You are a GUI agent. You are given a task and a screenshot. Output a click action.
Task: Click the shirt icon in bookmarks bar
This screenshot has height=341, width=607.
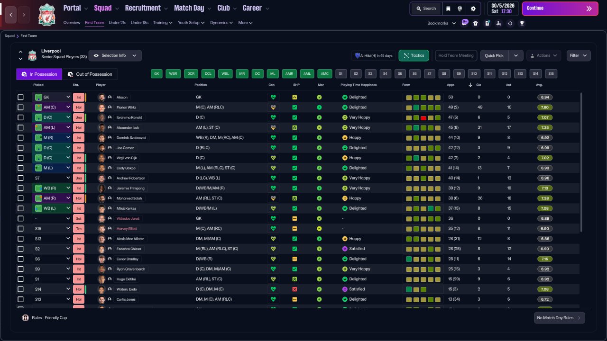[x=476, y=23]
